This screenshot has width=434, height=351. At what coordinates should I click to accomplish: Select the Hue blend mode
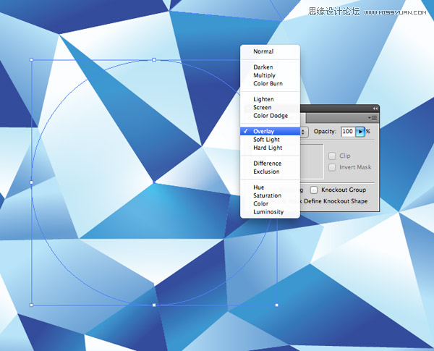(x=270, y=187)
